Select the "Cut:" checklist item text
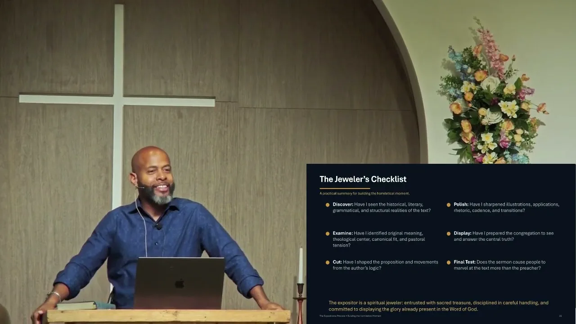Image resolution: width=576 pixels, height=324 pixels. click(x=385, y=265)
